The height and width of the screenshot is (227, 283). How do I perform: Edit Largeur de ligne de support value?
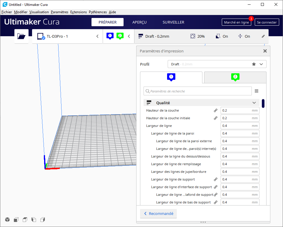pos(240,179)
